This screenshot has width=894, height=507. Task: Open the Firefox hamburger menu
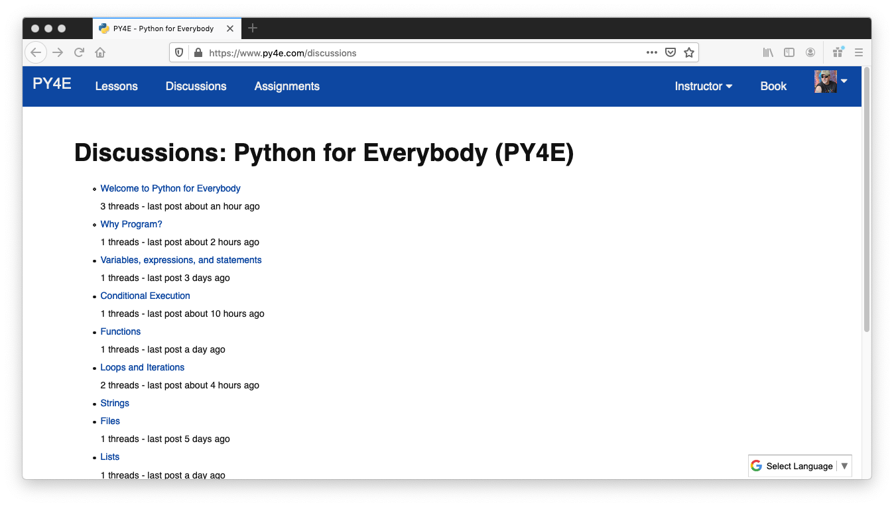859,52
